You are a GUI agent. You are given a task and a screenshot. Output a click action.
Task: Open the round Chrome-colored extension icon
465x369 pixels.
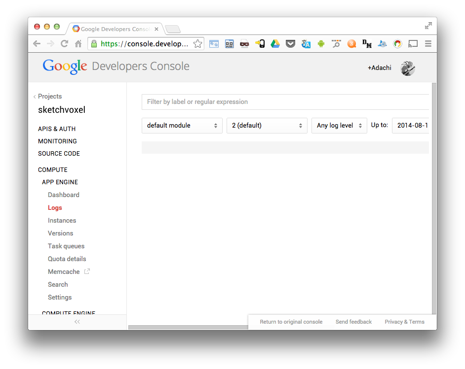click(397, 44)
